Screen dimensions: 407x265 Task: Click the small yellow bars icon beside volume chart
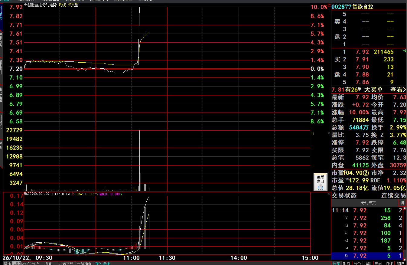coord(312,133)
